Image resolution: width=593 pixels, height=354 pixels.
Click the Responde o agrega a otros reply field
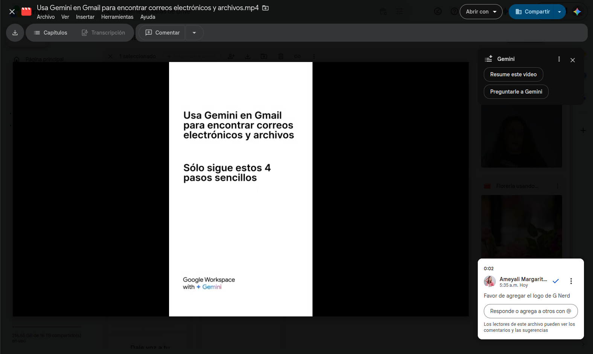click(531, 311)
